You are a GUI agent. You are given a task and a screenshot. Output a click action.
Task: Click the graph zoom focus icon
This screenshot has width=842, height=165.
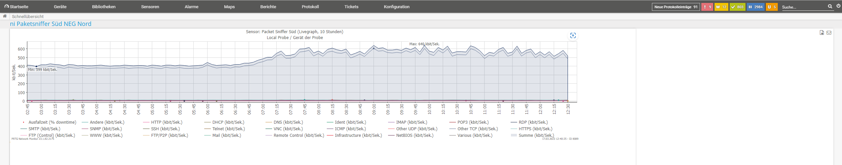click(x=573, y=35)
